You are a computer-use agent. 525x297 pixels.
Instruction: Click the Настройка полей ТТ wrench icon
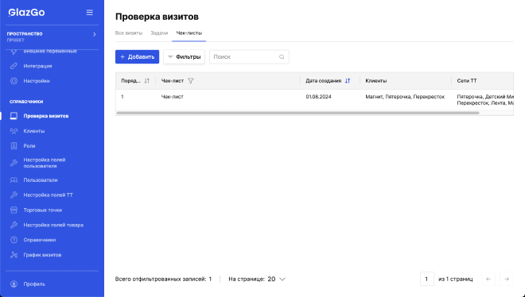[x=14, y=195]
